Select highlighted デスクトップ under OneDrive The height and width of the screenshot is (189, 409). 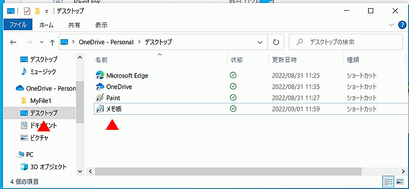click(x=39, y=113)
